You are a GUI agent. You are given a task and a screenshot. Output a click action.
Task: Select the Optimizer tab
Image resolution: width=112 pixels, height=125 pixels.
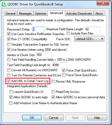pos(41,13)
